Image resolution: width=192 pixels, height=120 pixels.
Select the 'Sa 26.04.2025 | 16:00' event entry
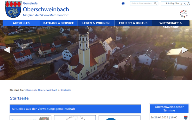click(x=164, y=117)
